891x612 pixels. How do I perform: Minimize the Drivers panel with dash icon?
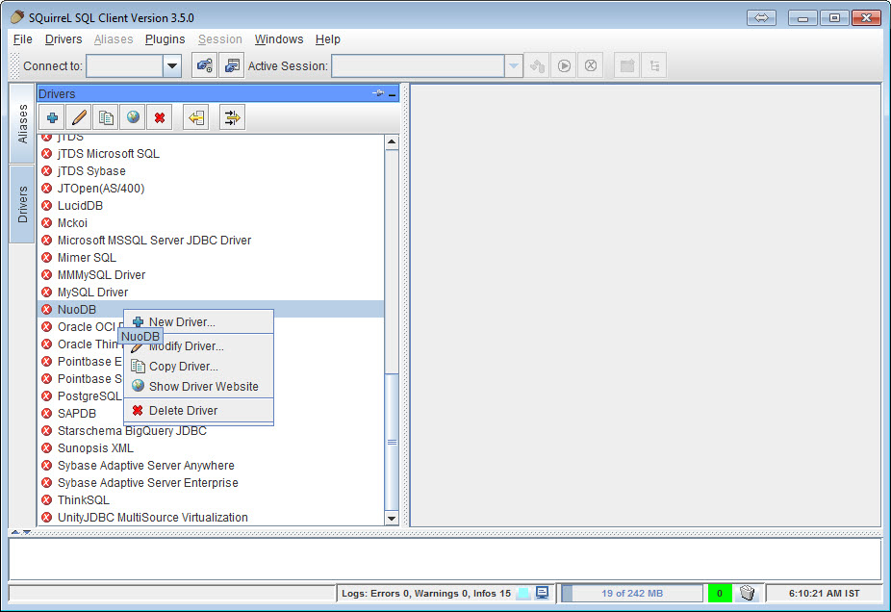point(392,94)
